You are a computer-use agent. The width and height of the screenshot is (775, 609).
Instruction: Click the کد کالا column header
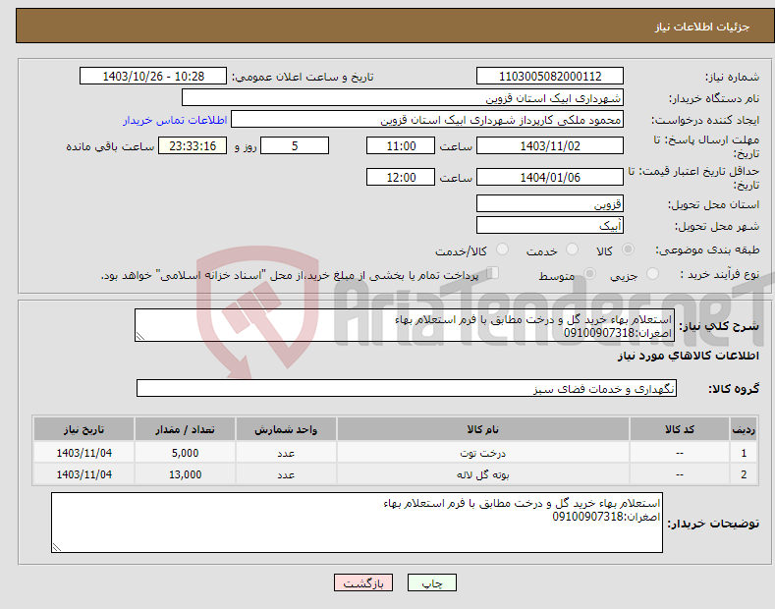tap(680, 429)
